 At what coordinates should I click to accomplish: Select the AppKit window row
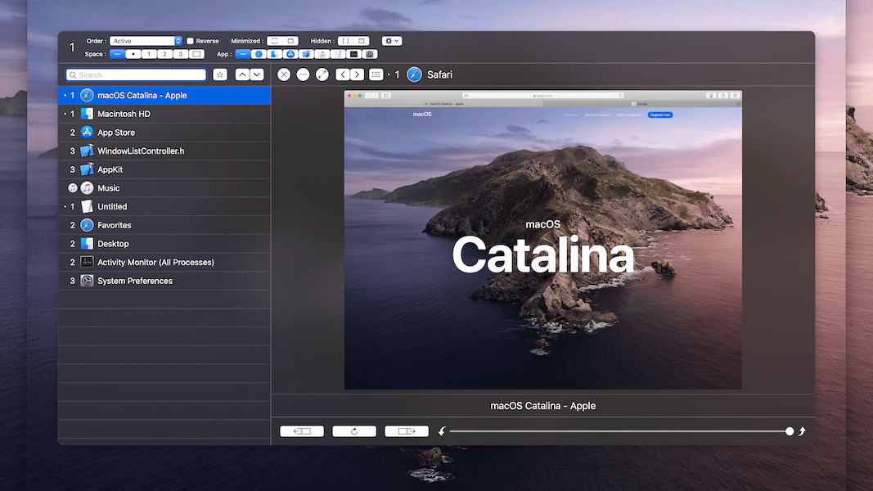(x=164, y=169)
